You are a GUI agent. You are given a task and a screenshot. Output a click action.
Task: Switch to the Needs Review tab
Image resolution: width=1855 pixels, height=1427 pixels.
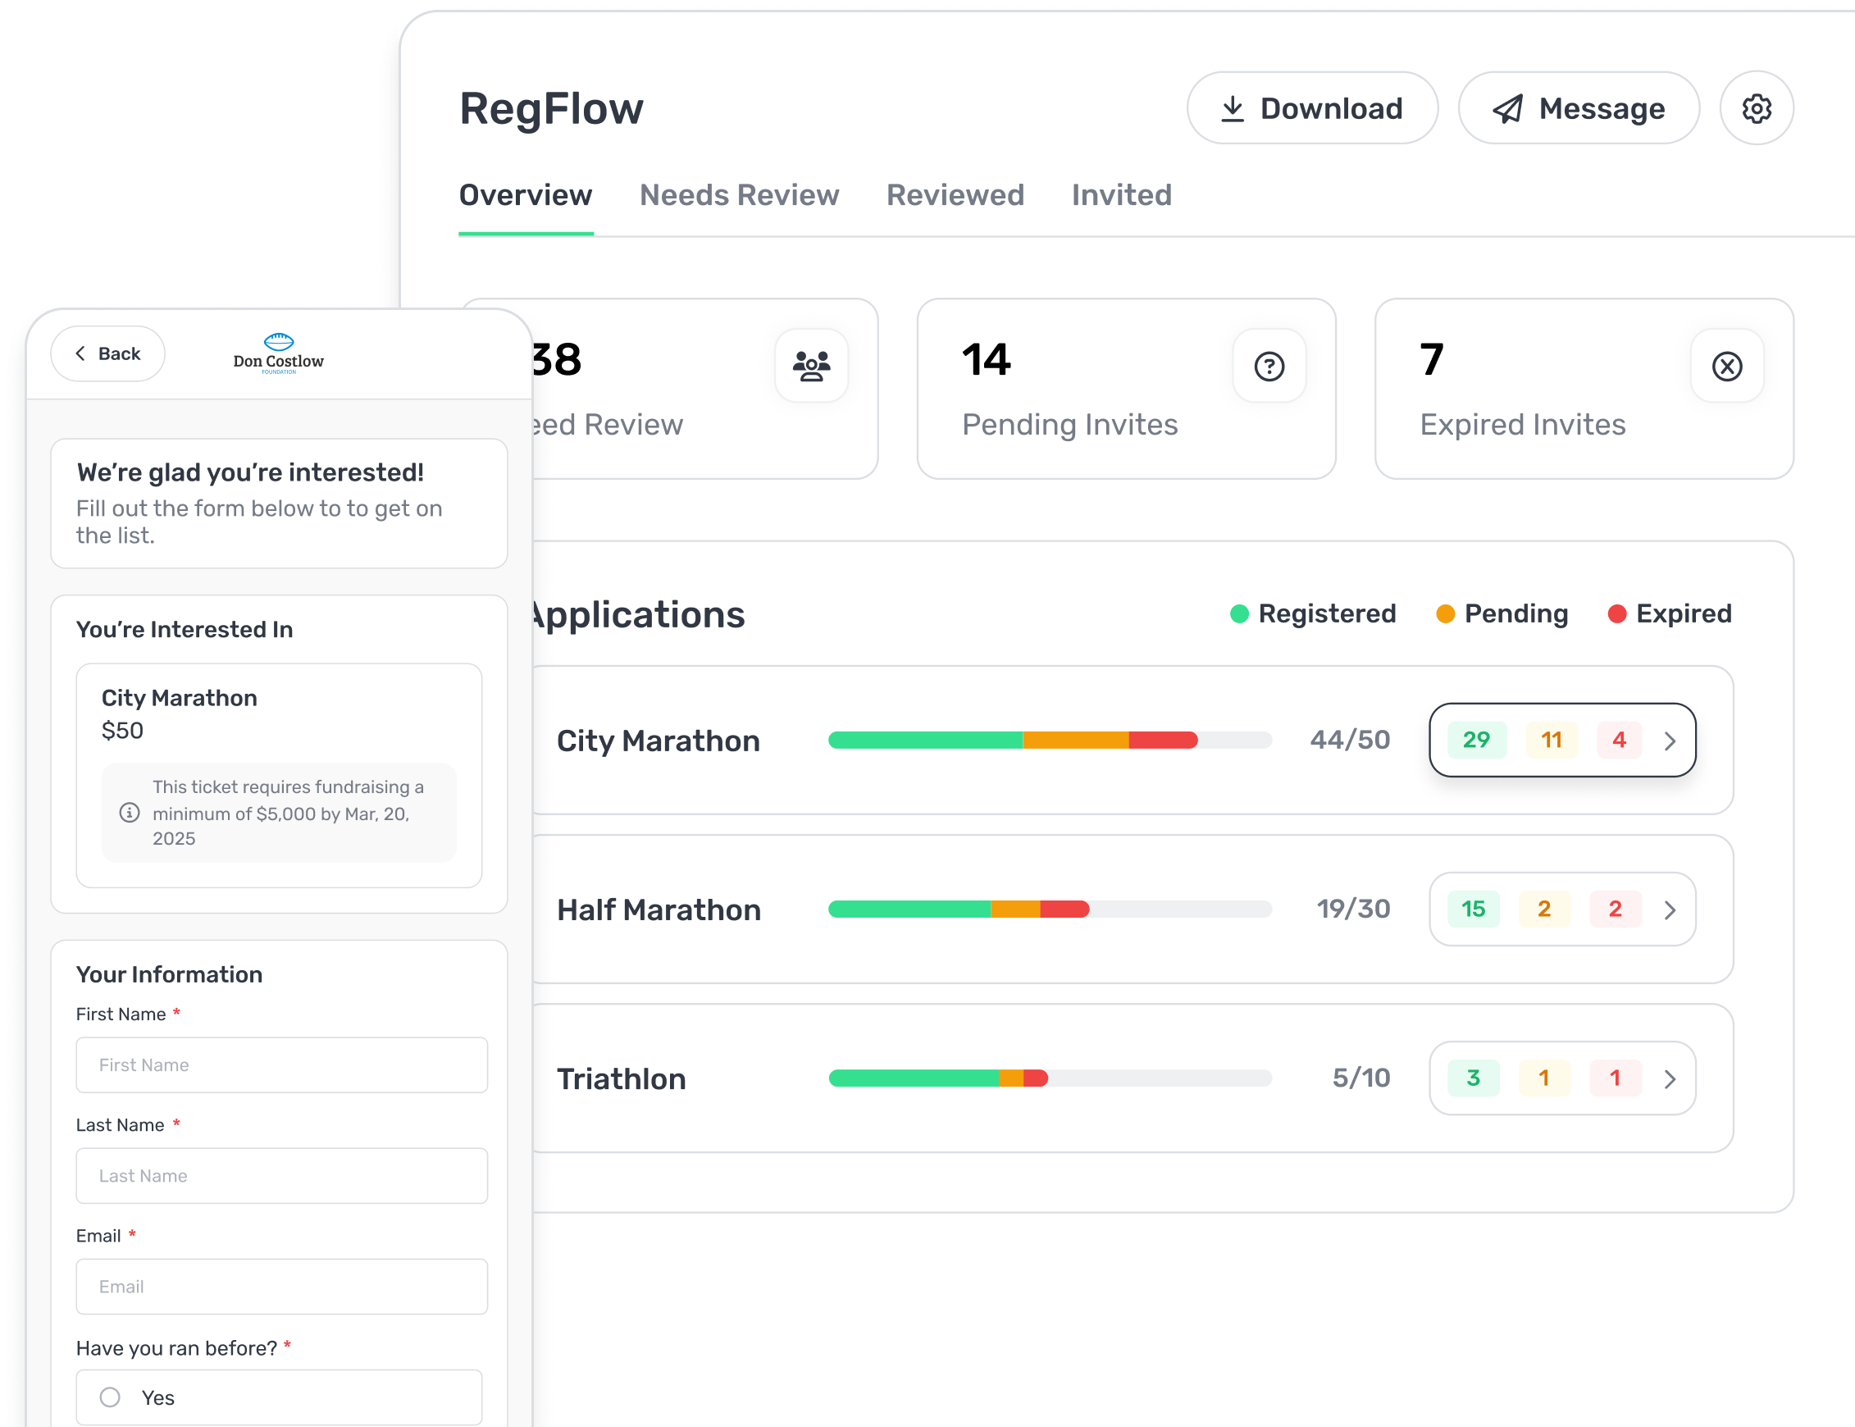tap(739, 195)
